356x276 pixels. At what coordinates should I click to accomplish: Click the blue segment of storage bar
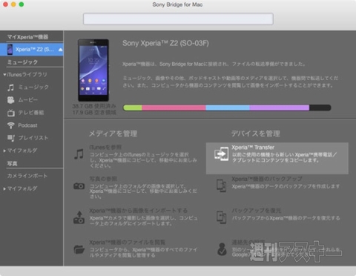(228, 108)
